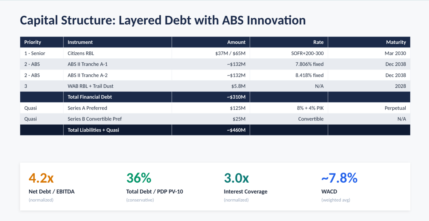Select the 36% Total Debt metric
This screenshot has height=221, width=429.
(139, 178)
